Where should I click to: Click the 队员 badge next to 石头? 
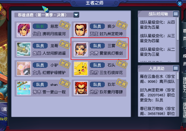tap(97, 65)
